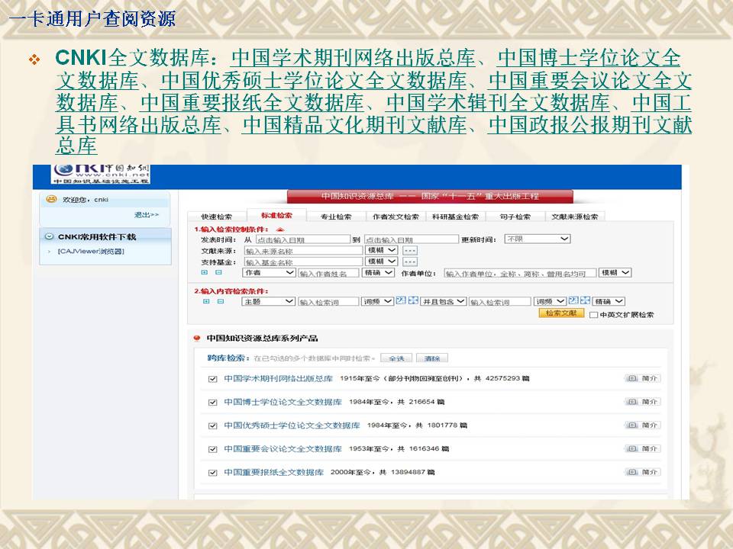Click the '...' browse button next to 文献来源
This screenshot has width=733, height=549.
(410, 250)
